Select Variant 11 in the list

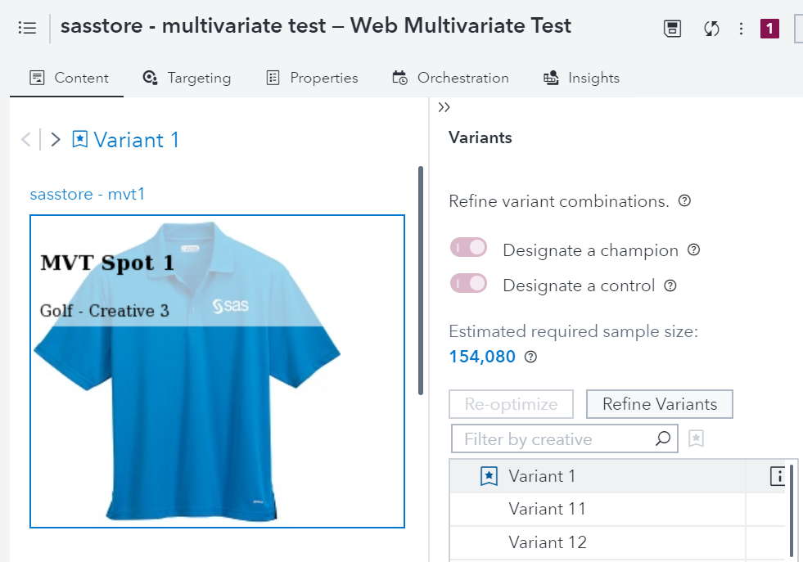(x=547, y=509)
